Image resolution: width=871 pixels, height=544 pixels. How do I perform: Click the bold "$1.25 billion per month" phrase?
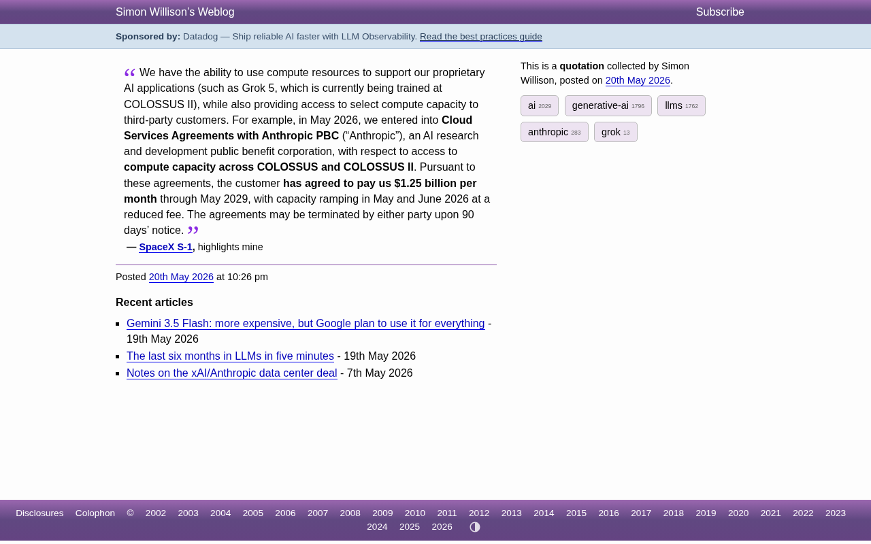(300, 191)
